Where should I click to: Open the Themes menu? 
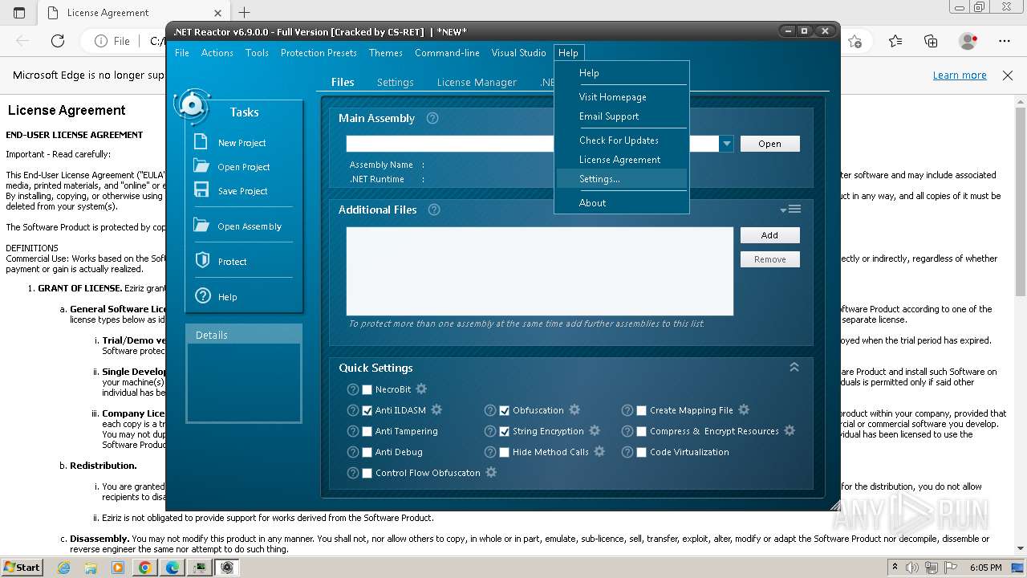[x=386, y=52]
